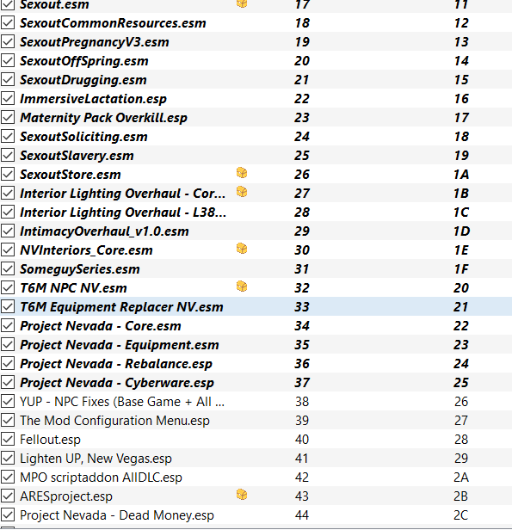Uncheck the IntimacyOverhaul_v1.0.esm checkbox
Image resolution: width=512 pixels, height=530 pixels.
coord(8,231)
